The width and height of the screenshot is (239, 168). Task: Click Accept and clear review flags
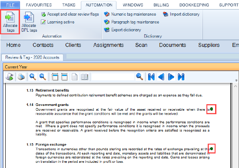tap(70, 14)
